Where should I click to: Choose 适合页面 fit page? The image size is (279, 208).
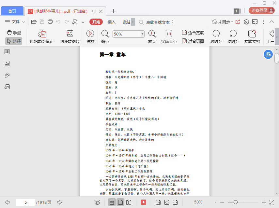[193, 41]
